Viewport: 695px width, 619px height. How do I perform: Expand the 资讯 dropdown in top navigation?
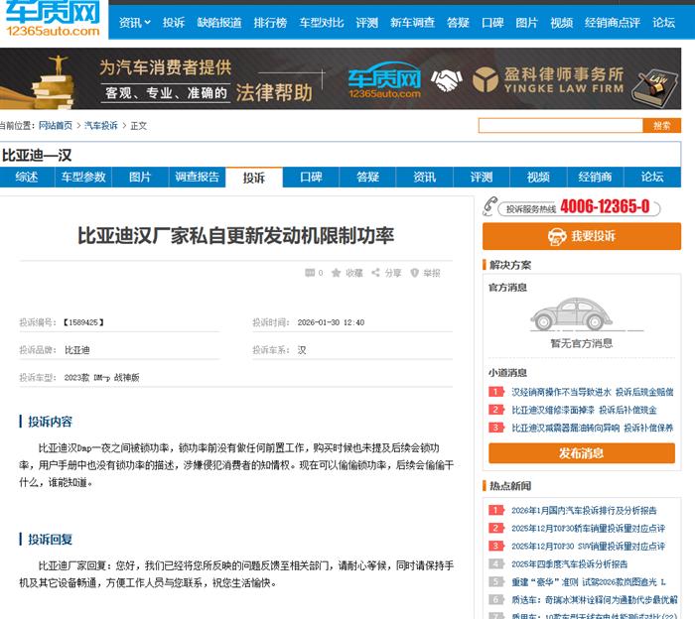tap(135, 22)
